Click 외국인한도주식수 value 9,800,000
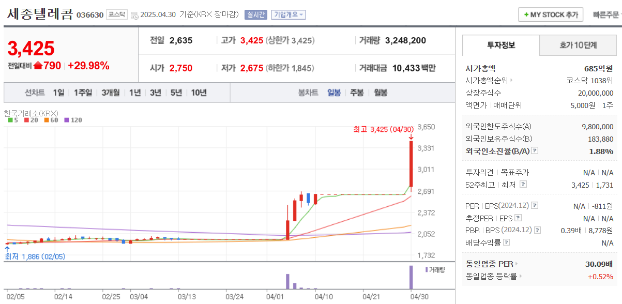Screen dimensions: 622x304 pos(598,127)
